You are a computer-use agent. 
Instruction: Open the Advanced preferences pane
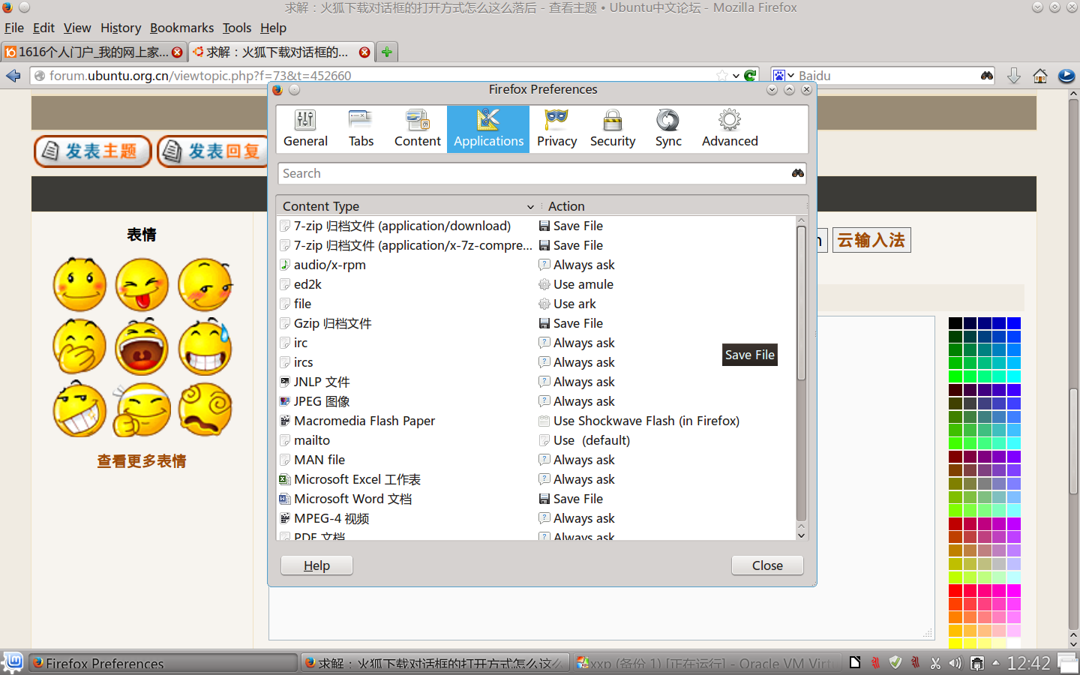coord(730,129)
